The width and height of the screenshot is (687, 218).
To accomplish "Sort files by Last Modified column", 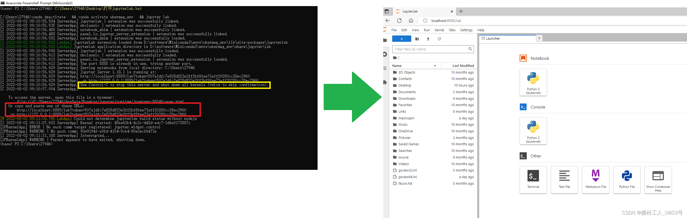I will (459, 66).
